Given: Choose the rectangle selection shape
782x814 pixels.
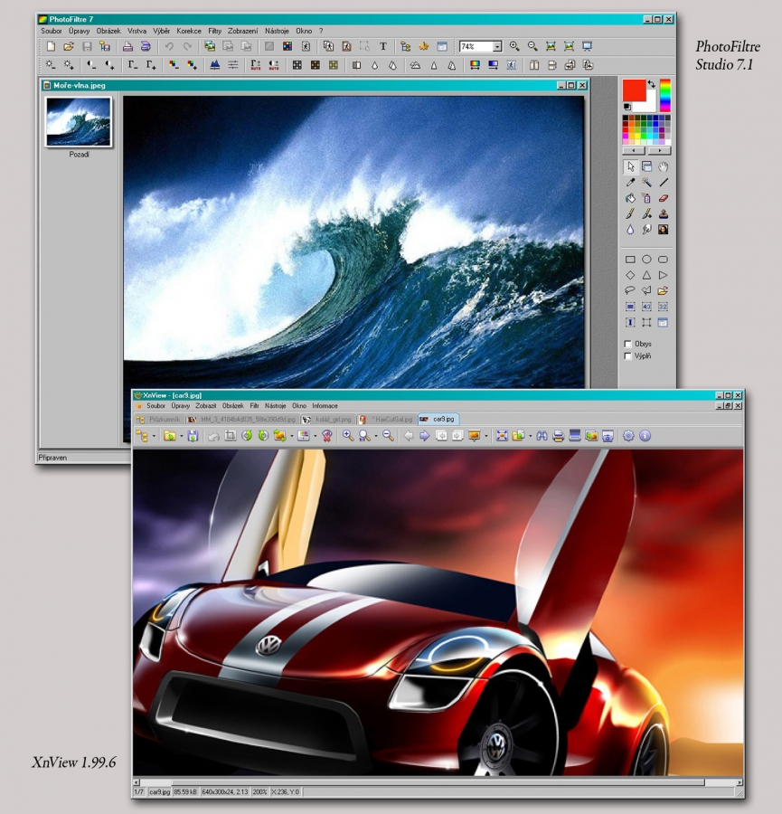Looking at the screenshot, I should (x=630, y=260).
